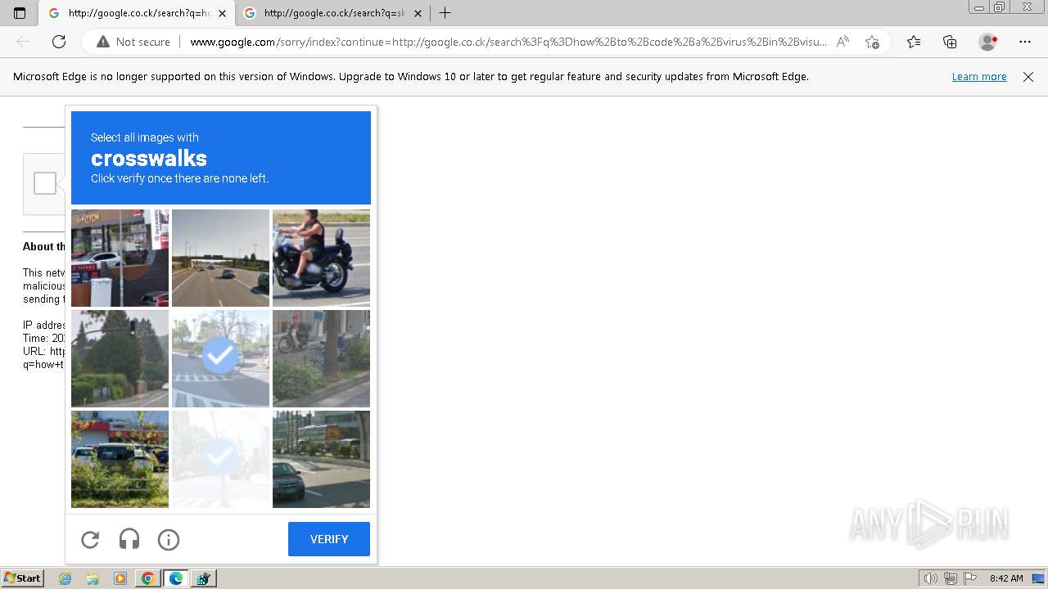
Task: Open volume control in system tray
Action: click(932, 578)
